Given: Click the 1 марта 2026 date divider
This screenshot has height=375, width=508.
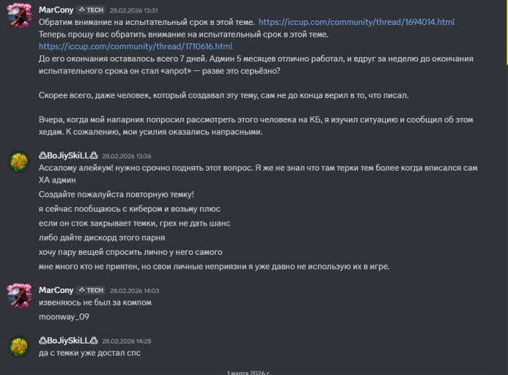Looking at the screenshot, I should click(249, 372).
